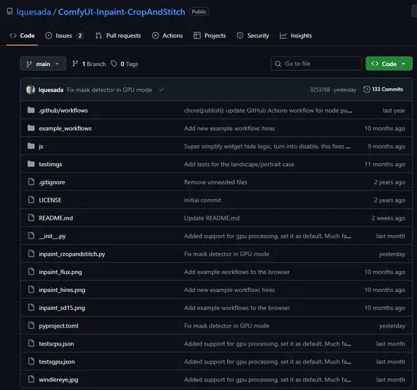The image size is (417, 390).
Task: Click file icon beside .gitignore
Action: click(31, 182)
